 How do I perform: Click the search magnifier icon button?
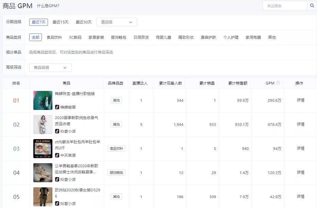click(312, 6)
